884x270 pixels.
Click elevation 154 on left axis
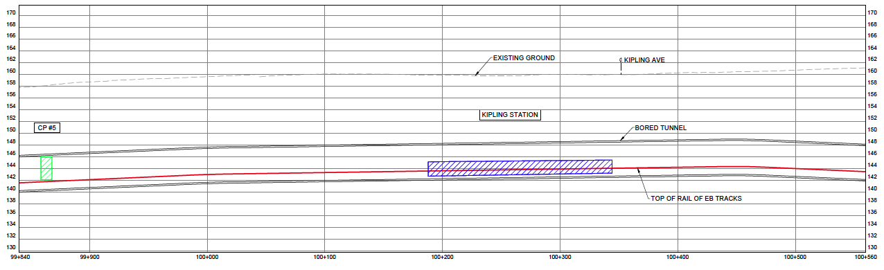point(10,107)
